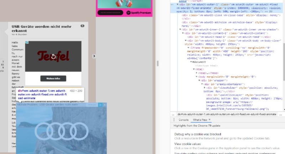The width and height of the screenshot is (285, 154).
Task: Collapse the vm-adunit-inner-1 div node
Action: click(x=180, y=29)
